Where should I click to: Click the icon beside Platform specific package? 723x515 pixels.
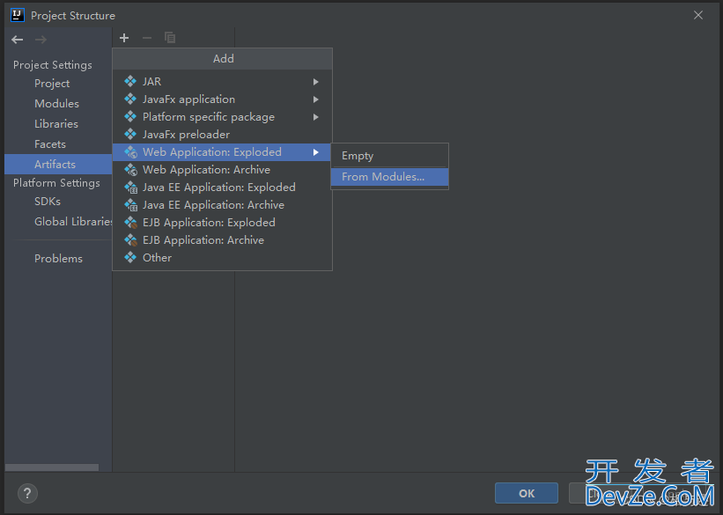pos(130,117)
